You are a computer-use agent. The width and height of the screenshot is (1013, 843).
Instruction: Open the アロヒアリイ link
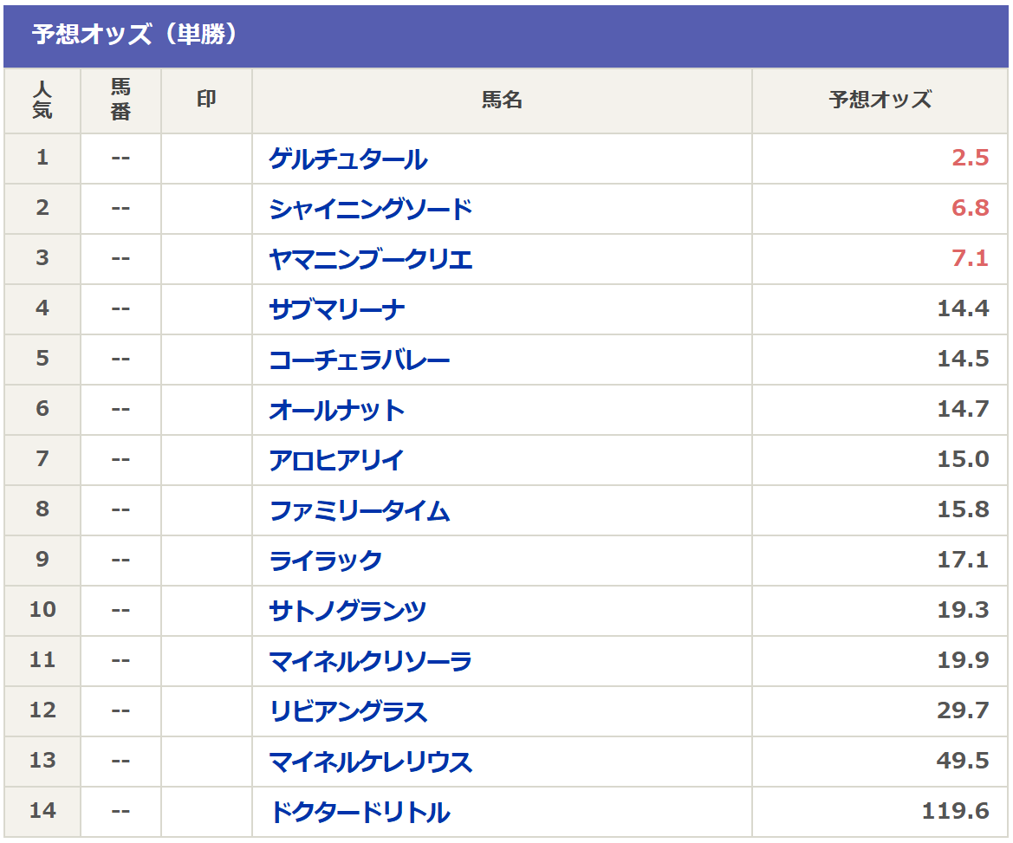pos(337,461)
